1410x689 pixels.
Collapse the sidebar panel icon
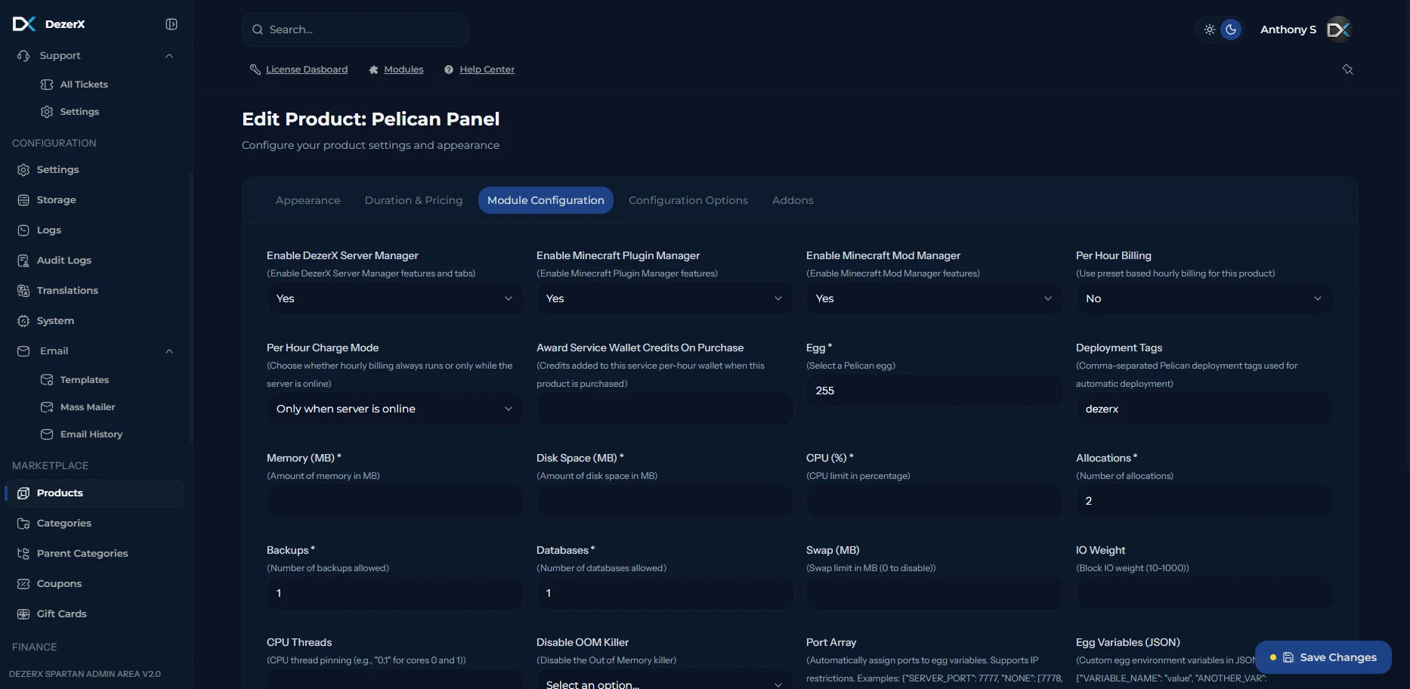172,24
